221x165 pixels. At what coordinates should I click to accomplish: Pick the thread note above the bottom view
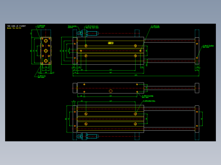tap(149, 101)
